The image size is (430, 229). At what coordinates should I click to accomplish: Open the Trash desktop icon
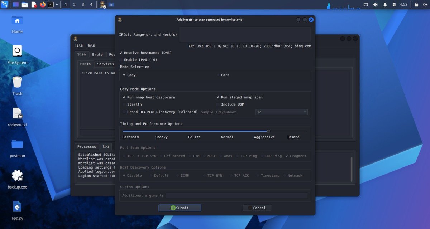tap(17, 86)
